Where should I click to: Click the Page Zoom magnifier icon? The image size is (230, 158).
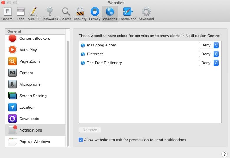pos(12,61)
